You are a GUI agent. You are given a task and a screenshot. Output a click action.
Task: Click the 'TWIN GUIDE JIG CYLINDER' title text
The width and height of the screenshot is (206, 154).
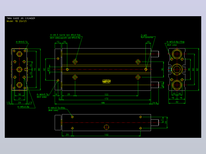(x=21, y=18)
